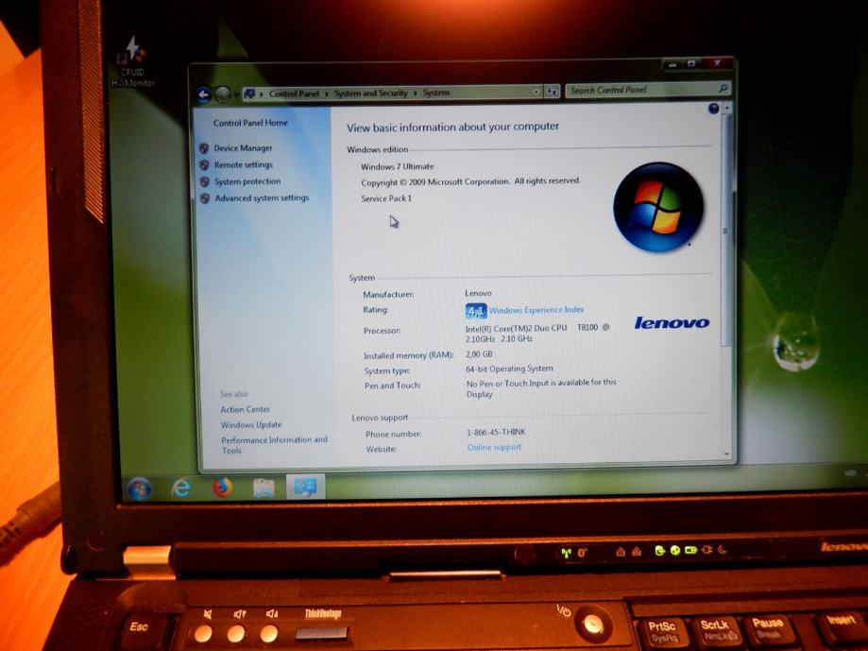Click the 1-866-45-THINK phone number

pos(497,433)
